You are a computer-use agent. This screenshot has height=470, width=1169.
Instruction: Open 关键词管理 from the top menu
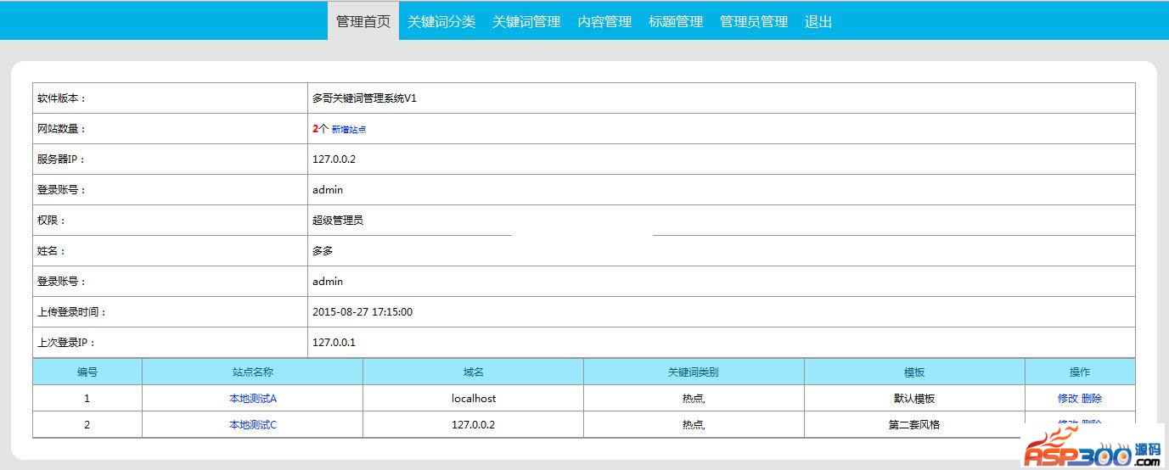pyautogui.click(x=526, y=21)
